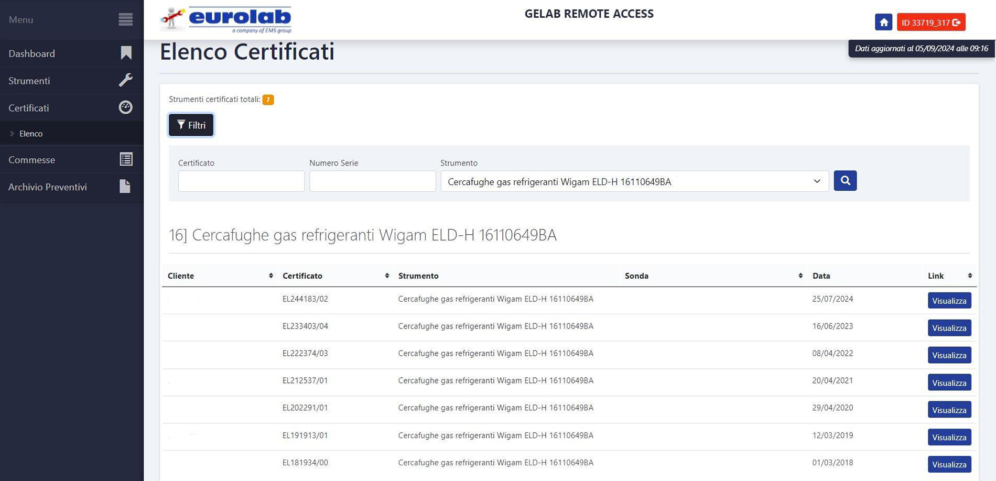The height and width of the screenshot is (481, 996).
Task: Click the GELAB REMOTE ACCESS title
Action: click(x=589, y=14)
